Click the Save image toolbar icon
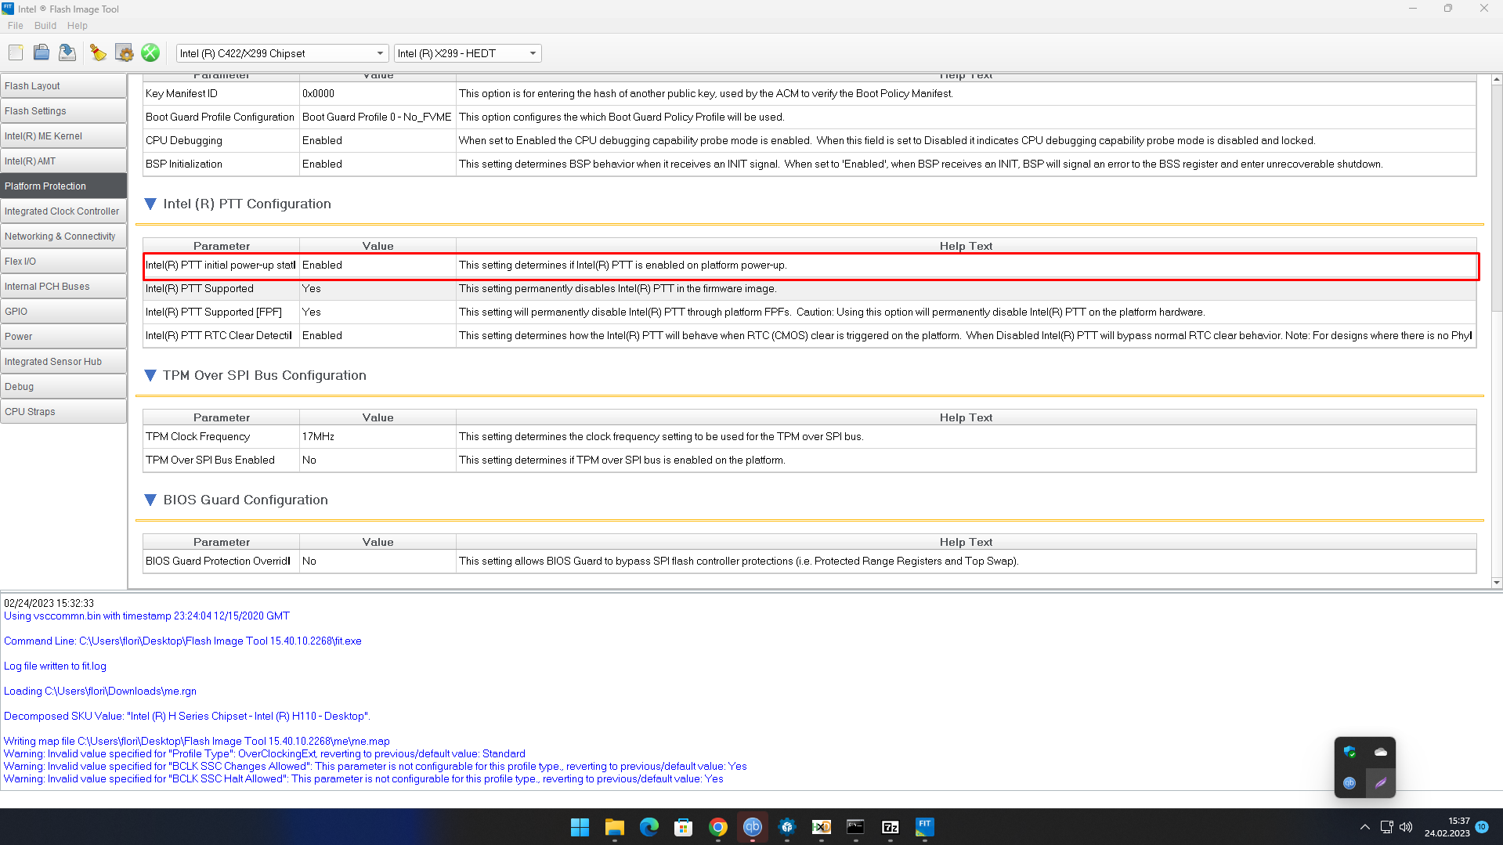Screen dimensions: 1503x845 (67, 53)
